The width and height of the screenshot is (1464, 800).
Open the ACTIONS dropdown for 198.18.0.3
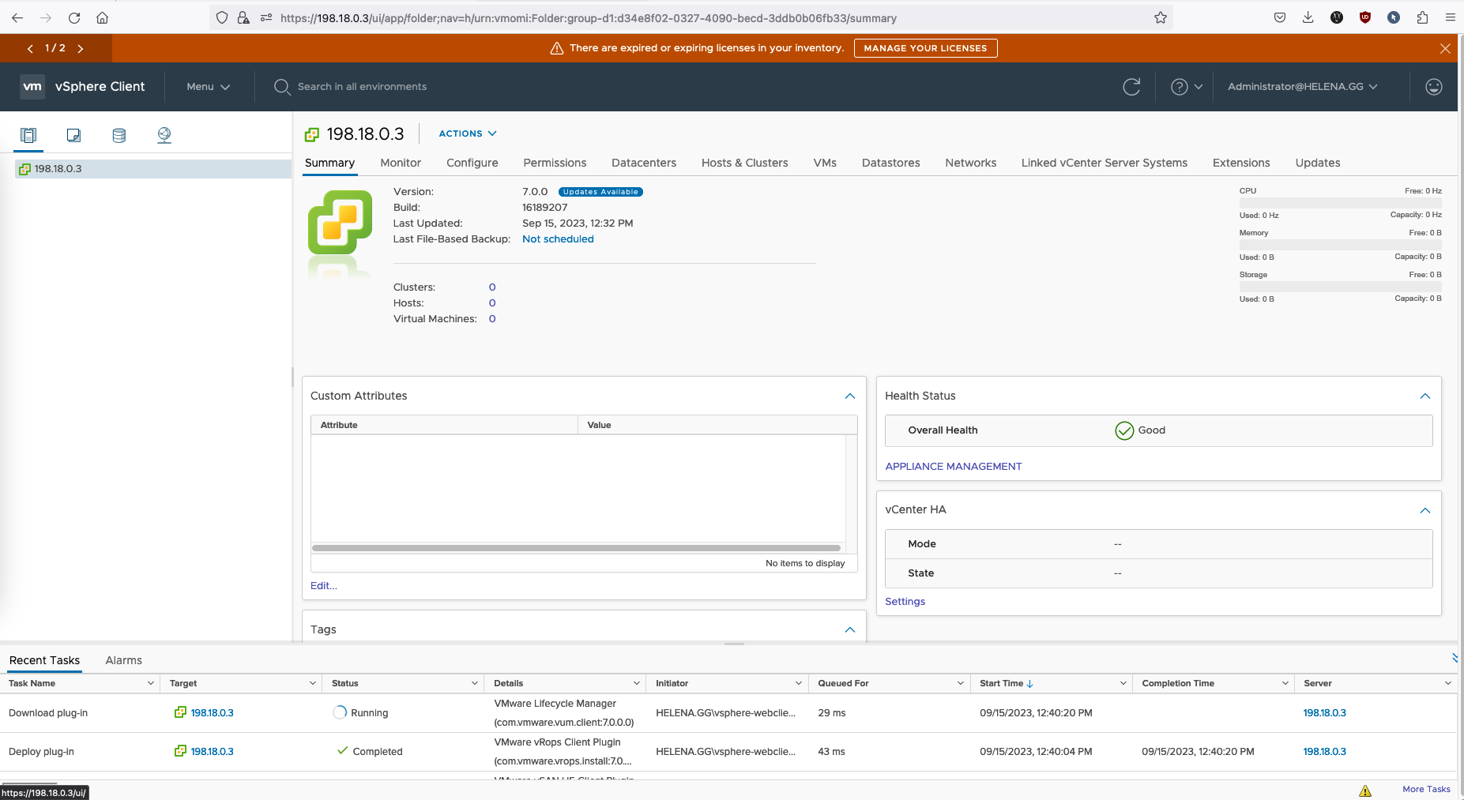click(x=468, y=133)
